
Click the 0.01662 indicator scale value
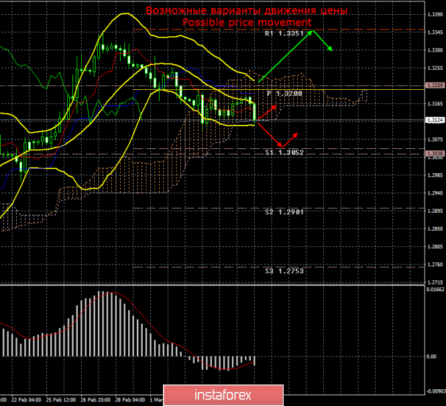435,290
